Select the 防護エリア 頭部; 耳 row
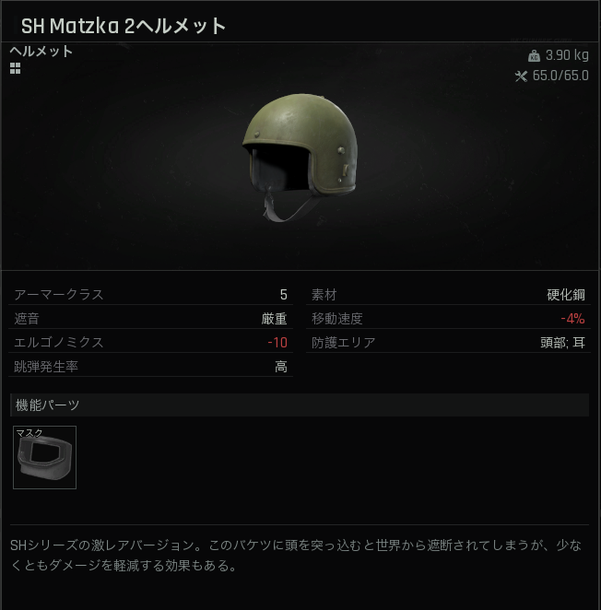The height and width of the screenshot is (610, 601). (x=448, y=343)
